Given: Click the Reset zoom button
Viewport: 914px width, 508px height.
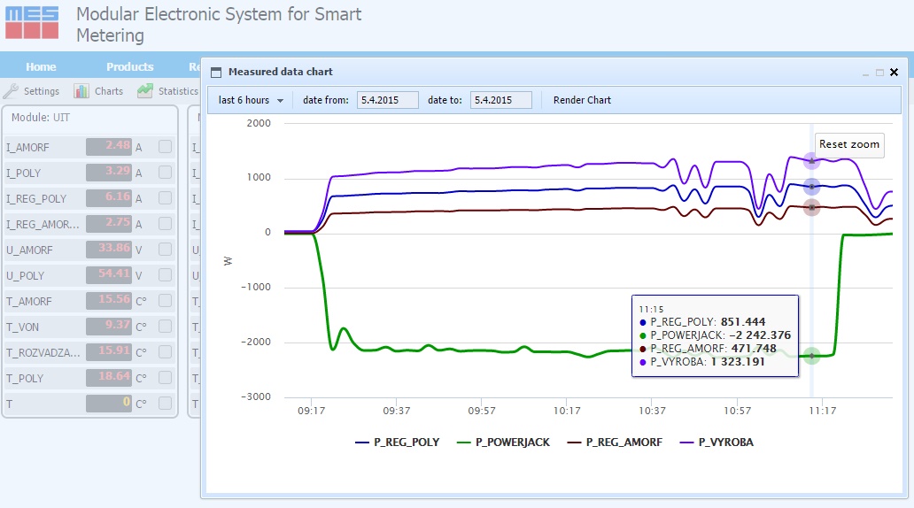Looking at the screenshot, I should (848, 144).
